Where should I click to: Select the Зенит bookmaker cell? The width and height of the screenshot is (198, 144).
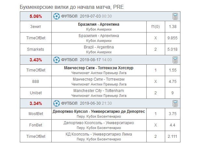point(36,26)
